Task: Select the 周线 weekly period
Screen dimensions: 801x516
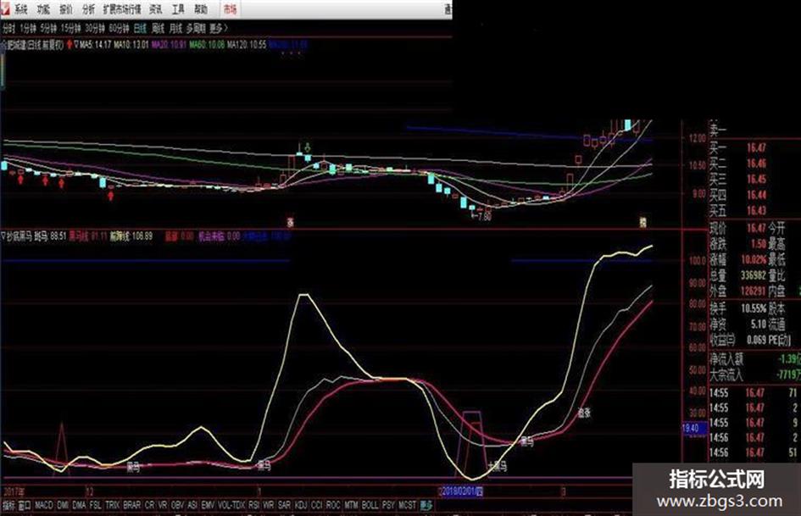Action: click(158, 28)
